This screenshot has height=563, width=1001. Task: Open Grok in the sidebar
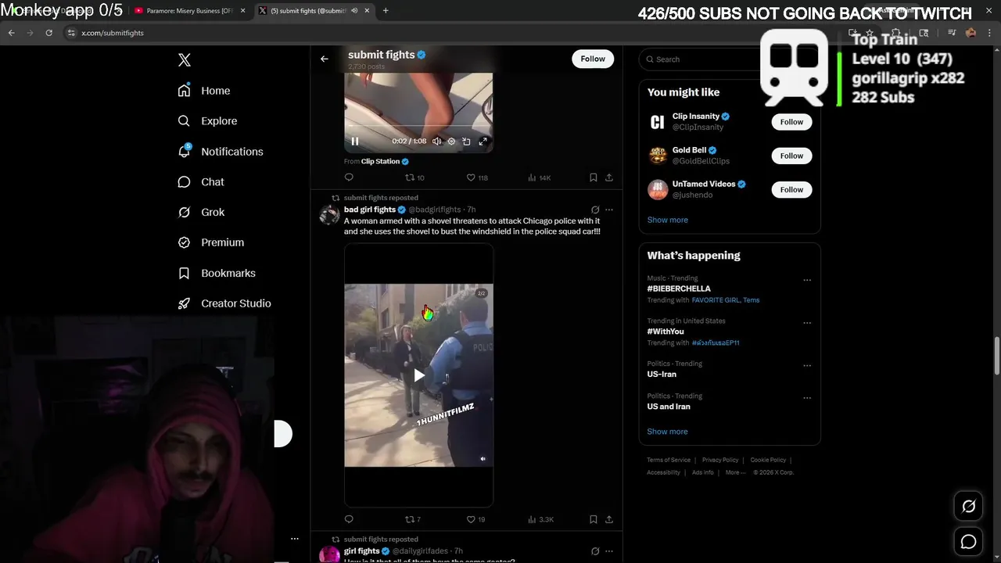tap(201, 212)
